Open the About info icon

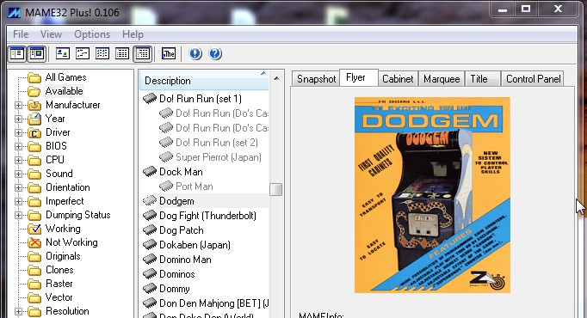click(x=195, y=54)
